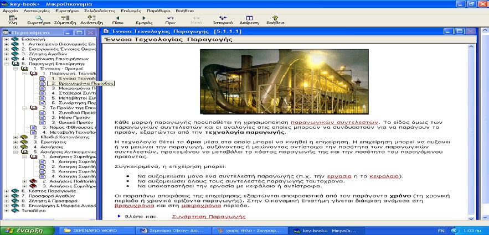Click page icon of 3. Μακροχρόνια
The width and height of the screenshot is (489, 235).
(42, 88)
